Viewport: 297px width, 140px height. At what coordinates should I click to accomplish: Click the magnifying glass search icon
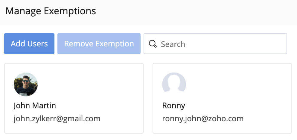point(153,44)
